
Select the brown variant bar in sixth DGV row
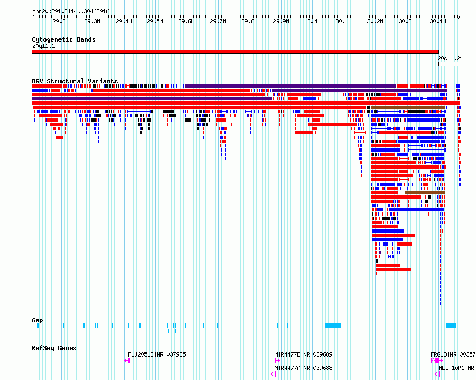(x=408, y=107)
